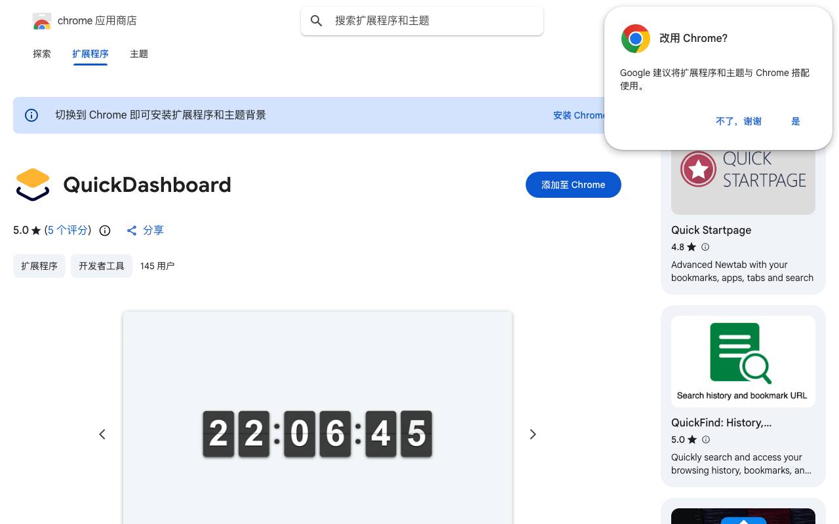Viewport: 839px width, 524px height.
Task: Click the QuickDashboard extension logo
Action: [33, 185]
